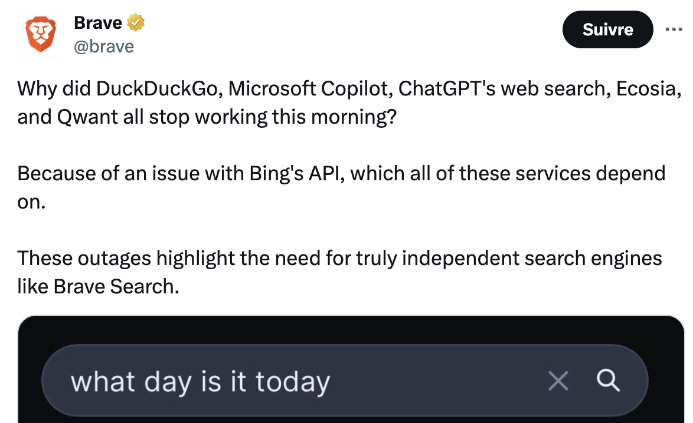This screenshot has height=423, width=693.
Task: Follow Brave using the Suivre button
Action: 607,29
